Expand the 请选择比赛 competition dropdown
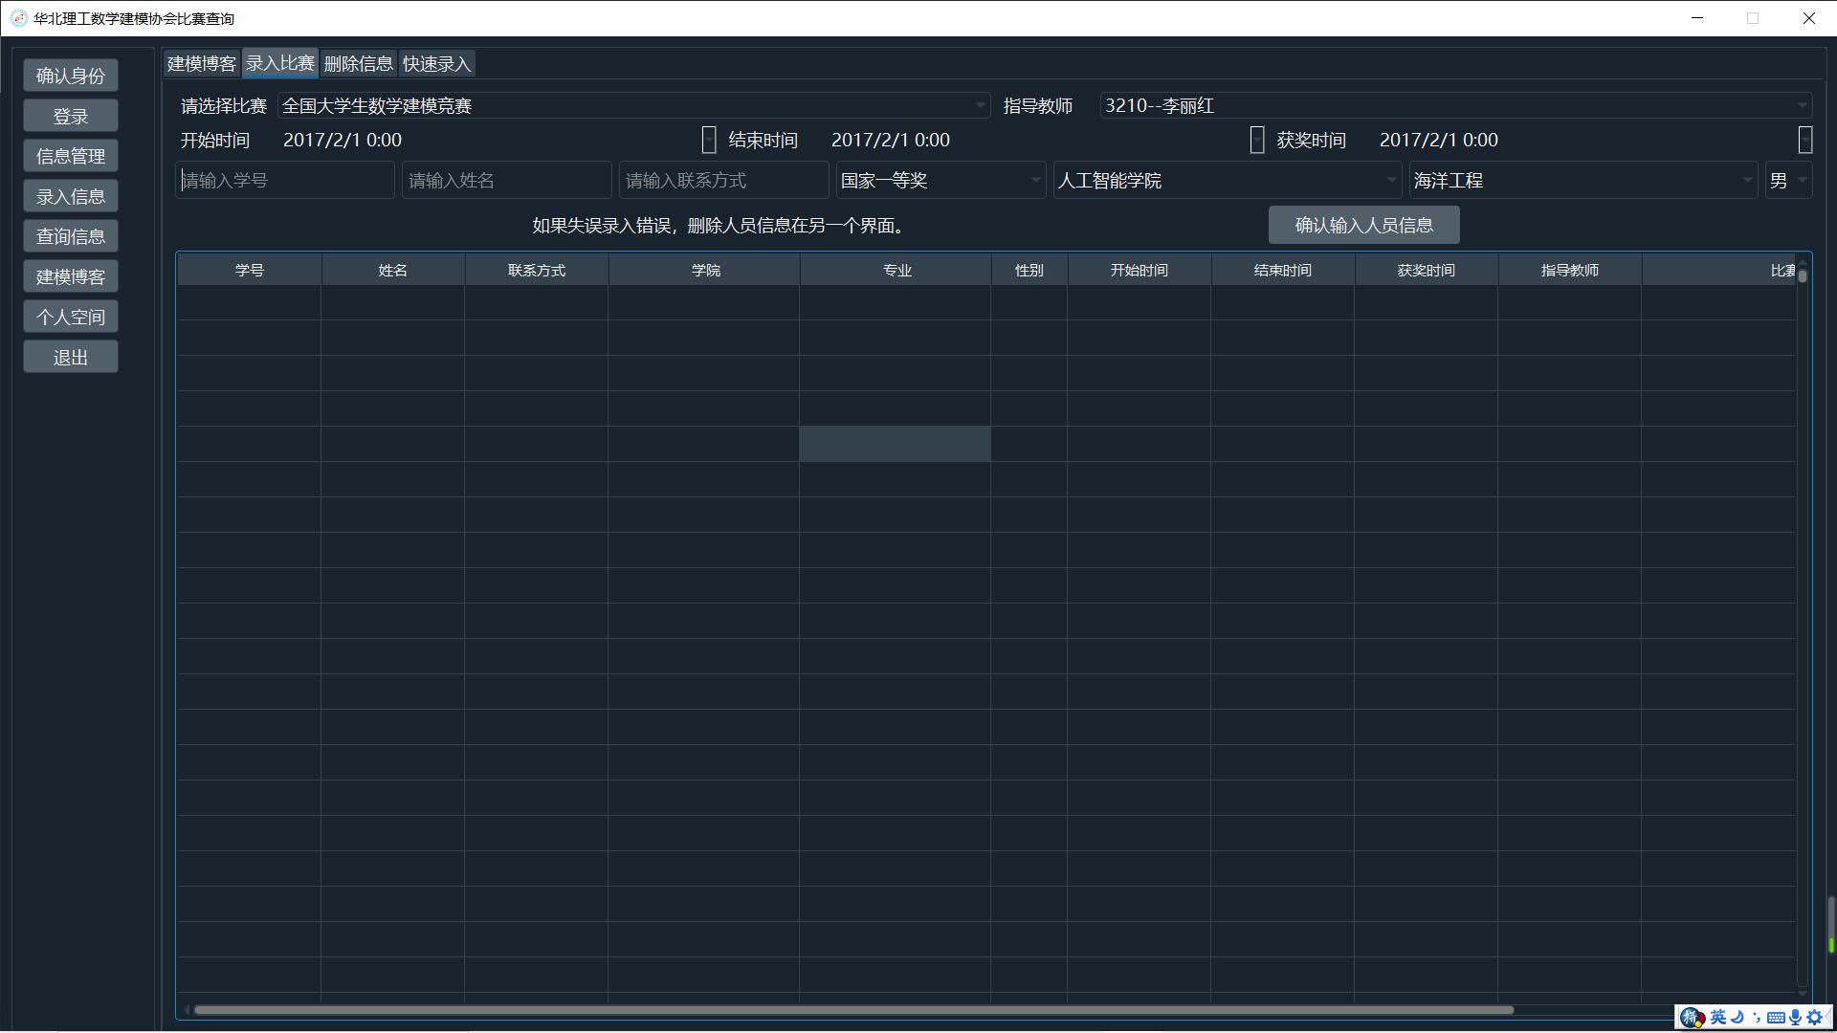Viewport: 1837px width, 1033px height. tap(980, 105)
